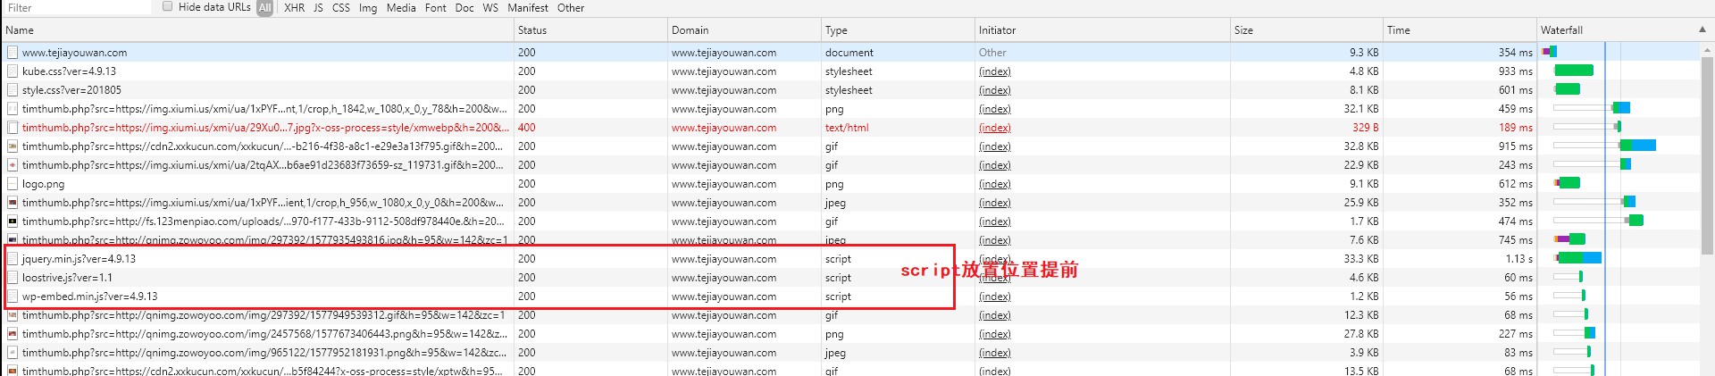The width and height of the screenshot is (1715, 376).
Task: Select the logo.png request row
Action: pos(43,184)
